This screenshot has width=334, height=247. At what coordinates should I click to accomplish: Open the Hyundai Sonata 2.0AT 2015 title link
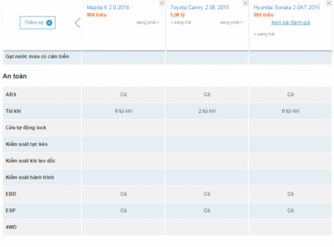pyautogui.click(x=287, y=8)
